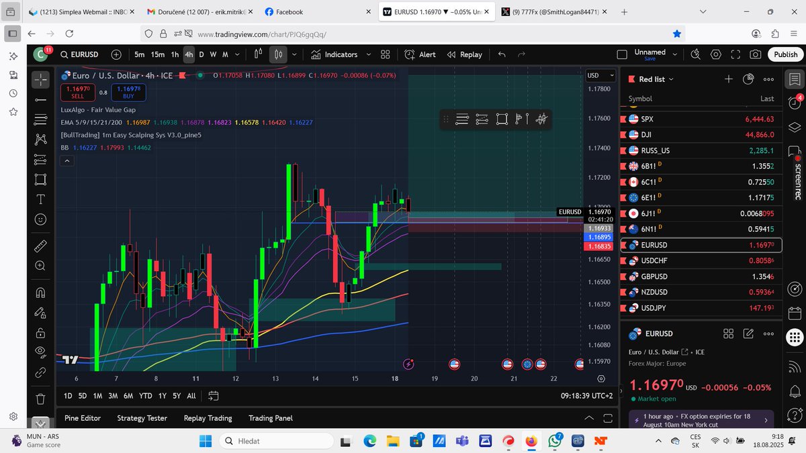Open the chart layout grid selector
Screen dimensions: 806x453
point(386,54)
